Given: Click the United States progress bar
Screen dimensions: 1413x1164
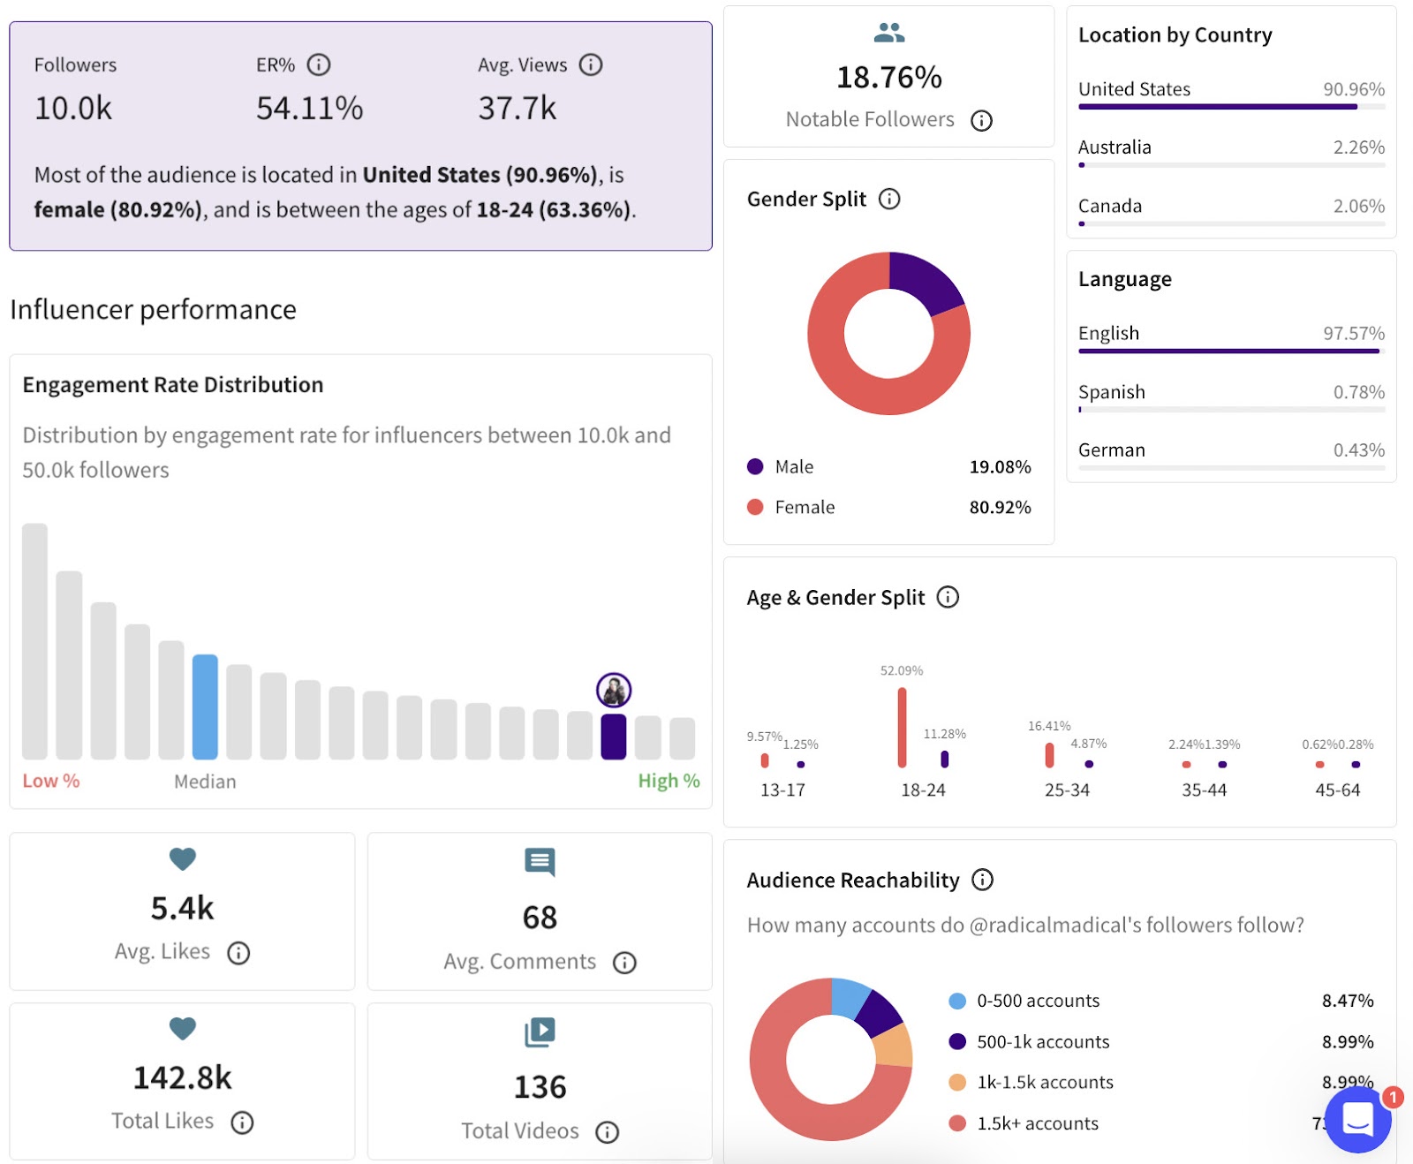Looking at the screenshot, I should [1217, 105].
